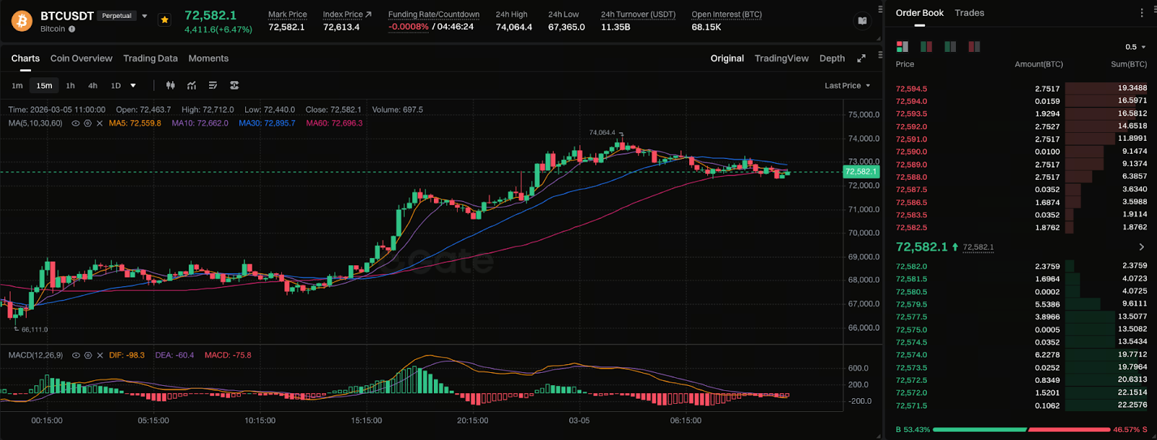Open the indicators icon in chart toolbar
The height and width of the screenshot is (440, 1157).
pyautogui.click(x=192, y=85)
